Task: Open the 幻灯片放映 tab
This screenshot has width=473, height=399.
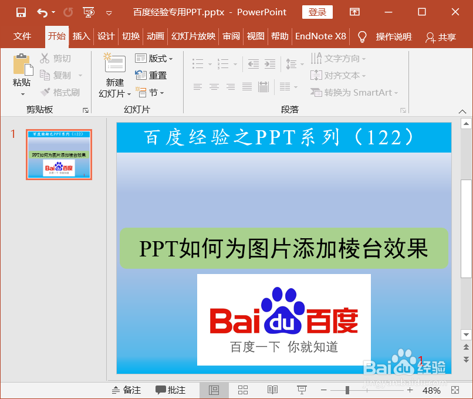Action: pos(193,36)
